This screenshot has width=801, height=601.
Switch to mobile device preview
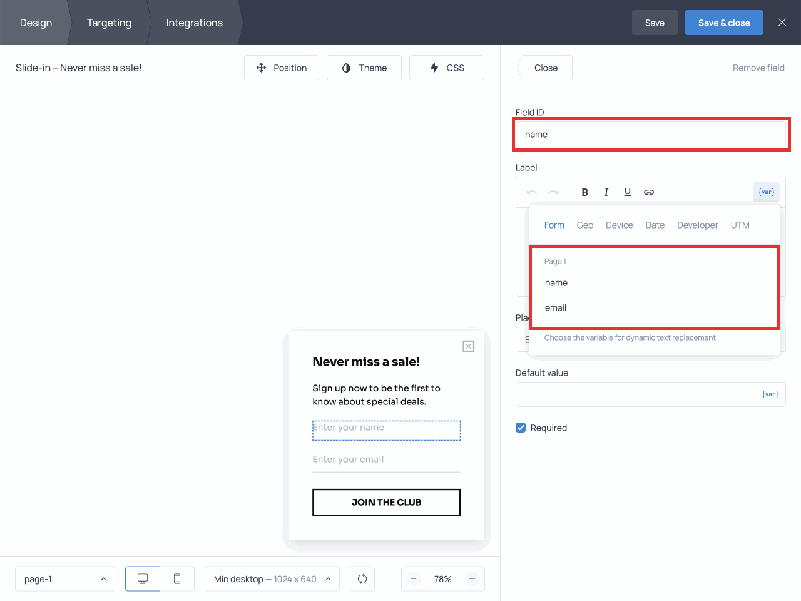click(x=177, y=579)
